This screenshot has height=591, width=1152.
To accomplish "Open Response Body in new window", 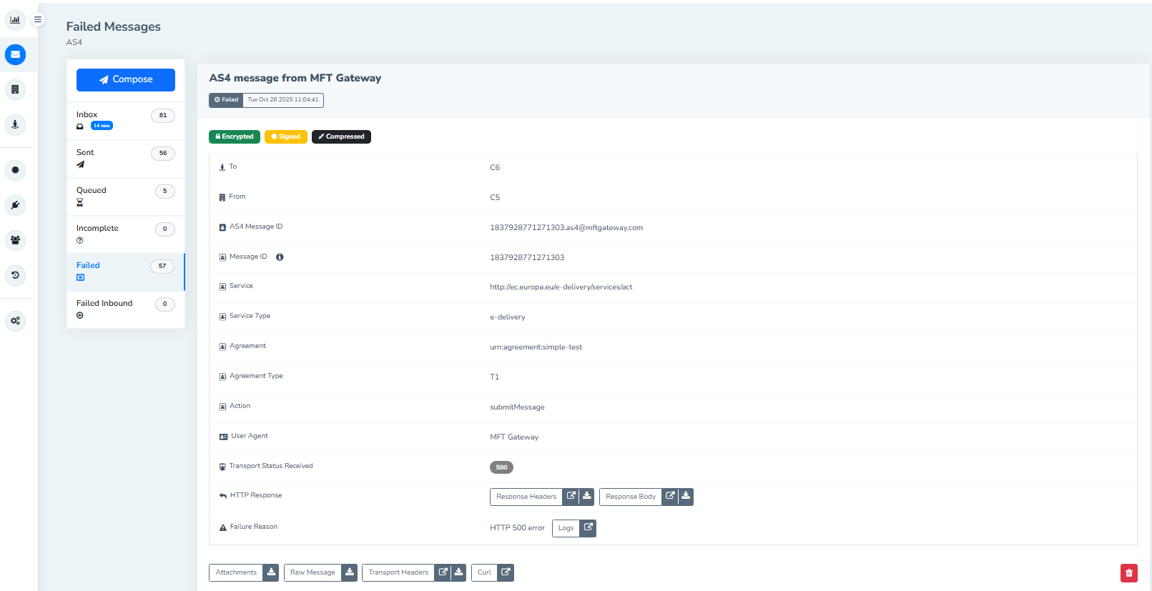I will coord(670,496).
